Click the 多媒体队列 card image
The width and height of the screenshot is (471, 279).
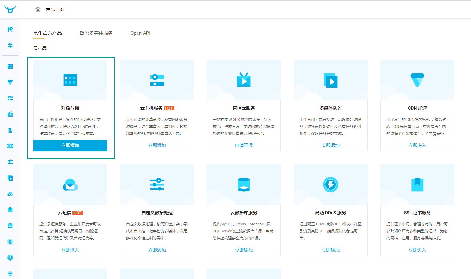pos(330,80)
